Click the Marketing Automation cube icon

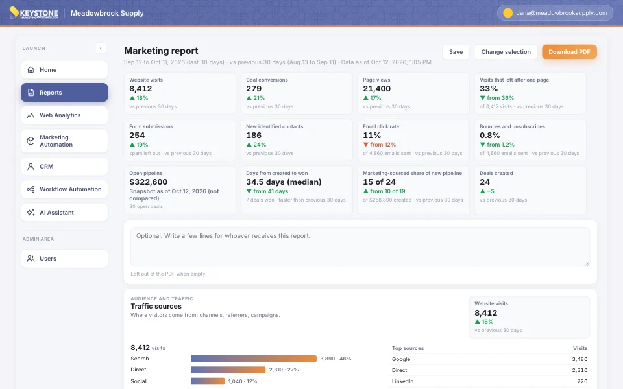pos(31,141)
